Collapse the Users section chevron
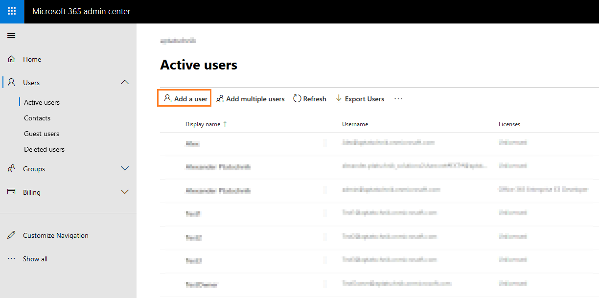The height and width of the screenshot is (298, 599). [x=125, y=83]
